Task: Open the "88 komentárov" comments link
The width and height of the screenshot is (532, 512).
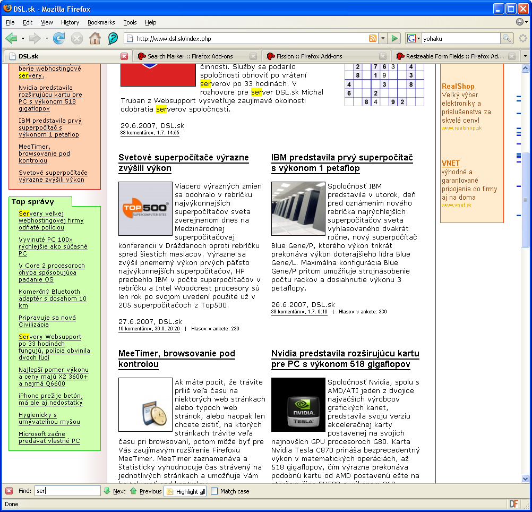Action: [x=150, y=133]
